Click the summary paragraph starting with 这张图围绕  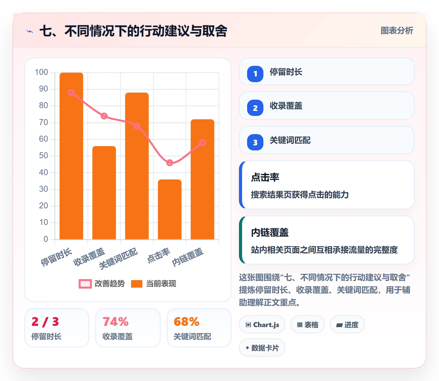tap(325, 290)
